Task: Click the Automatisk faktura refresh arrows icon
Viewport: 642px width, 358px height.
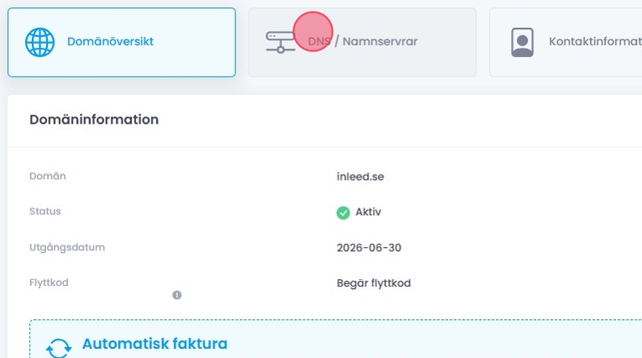Action: pos(58,349)
